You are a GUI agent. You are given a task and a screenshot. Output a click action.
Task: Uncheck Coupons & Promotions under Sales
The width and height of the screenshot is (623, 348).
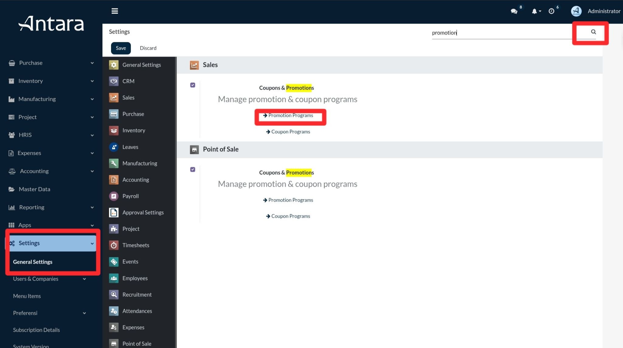(x=193, y=85)
